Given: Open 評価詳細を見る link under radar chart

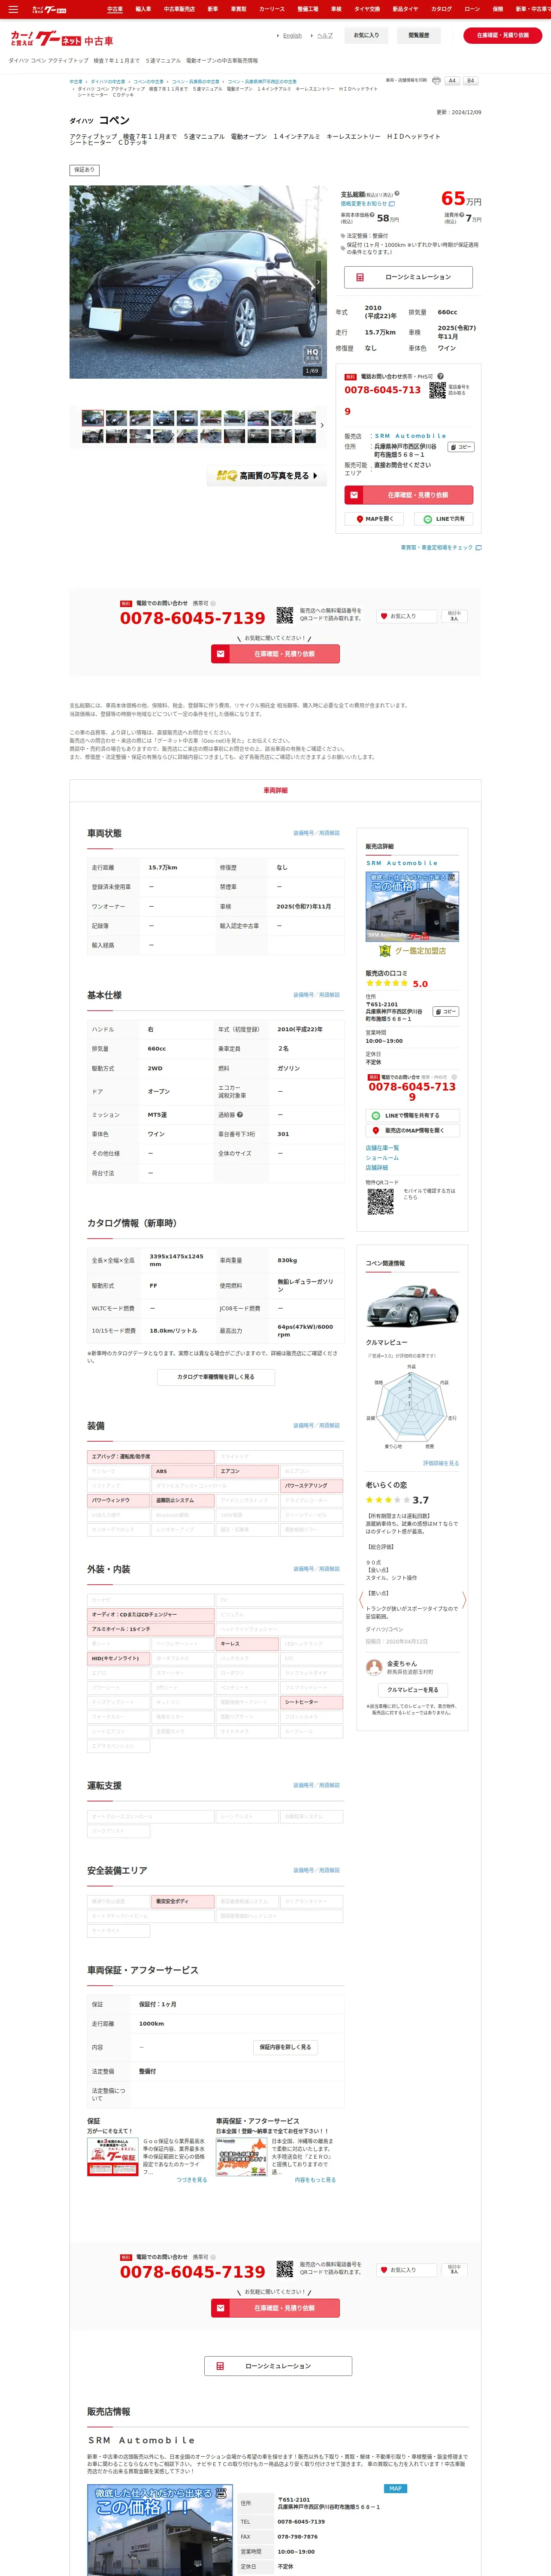Looking at the screenshot, I should 441,1463.
